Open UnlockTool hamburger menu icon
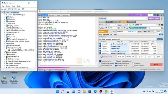Viewport: 168px width, 94px height. [x=40, y=15]
